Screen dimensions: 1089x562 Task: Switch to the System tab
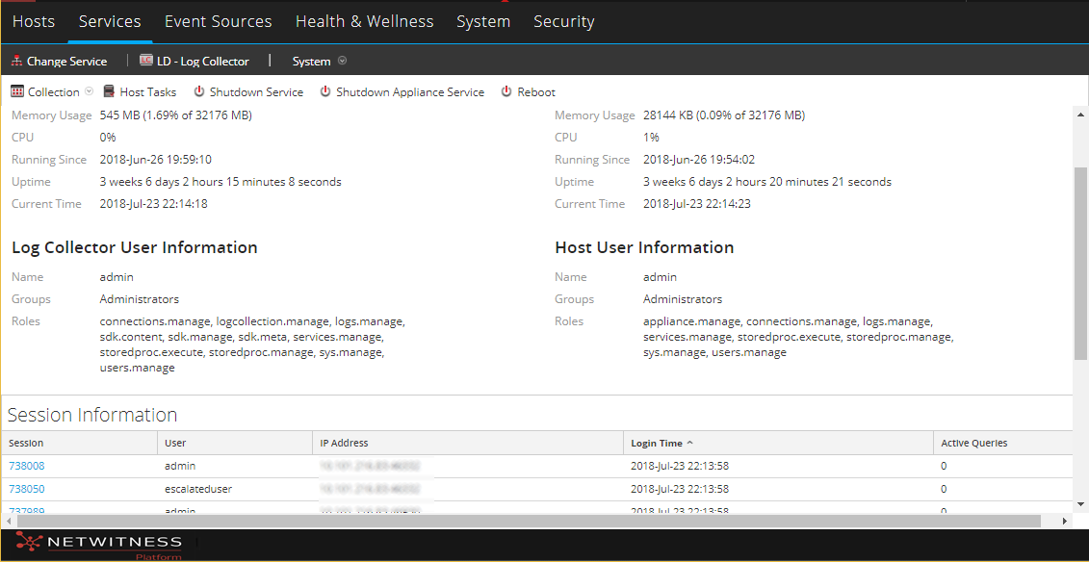pyautogui.click(x=483, y=21)
